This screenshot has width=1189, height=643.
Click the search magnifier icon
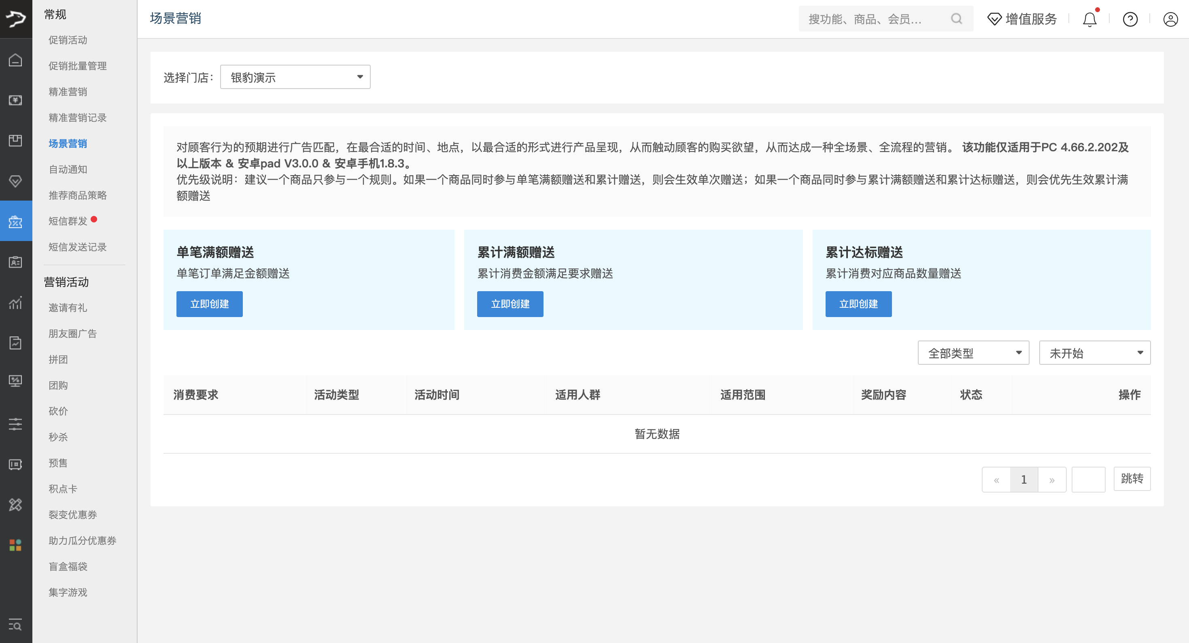coord(956,19)
